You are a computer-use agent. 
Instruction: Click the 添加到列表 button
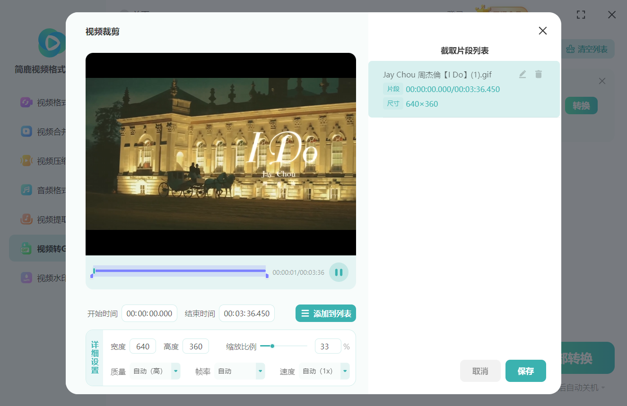pos(326,313)
